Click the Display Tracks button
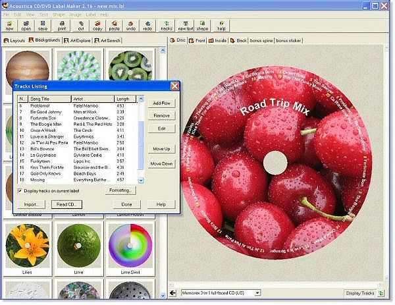 (360, 293)
